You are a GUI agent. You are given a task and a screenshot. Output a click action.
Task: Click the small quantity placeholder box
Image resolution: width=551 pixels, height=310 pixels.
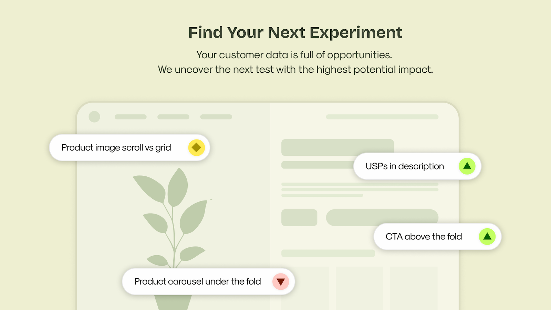[x=299, y=217]
